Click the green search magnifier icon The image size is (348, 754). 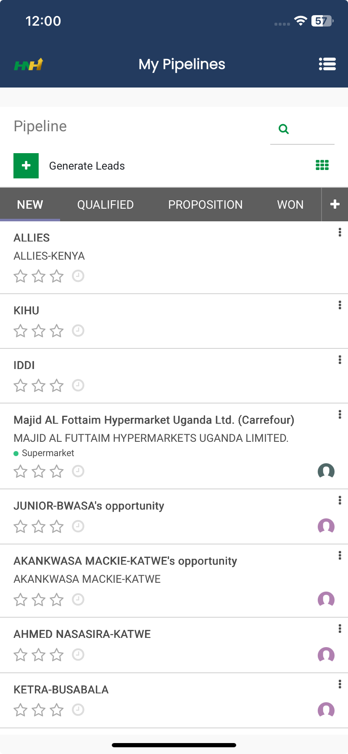(x=284, y=129)
